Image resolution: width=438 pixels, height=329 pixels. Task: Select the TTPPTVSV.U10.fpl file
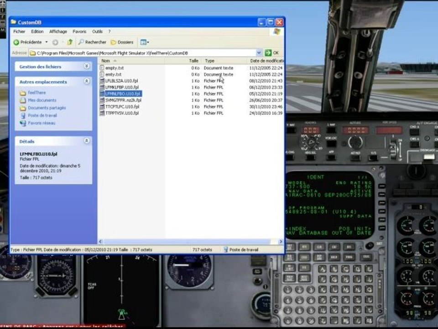[x=122, y=113]
